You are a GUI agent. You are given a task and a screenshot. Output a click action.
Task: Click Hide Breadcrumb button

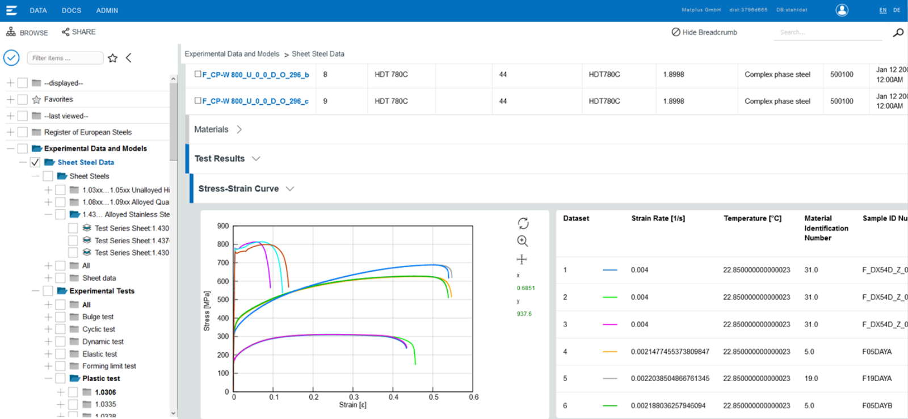point(704,32)
